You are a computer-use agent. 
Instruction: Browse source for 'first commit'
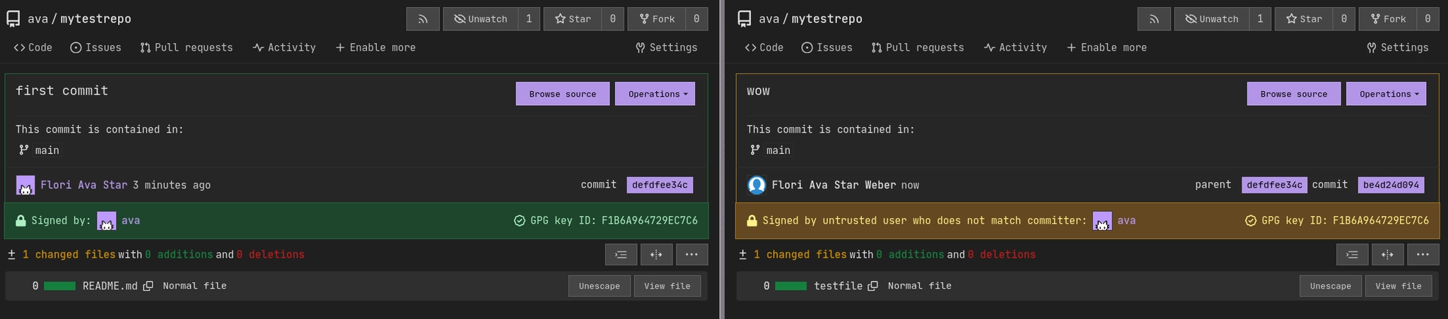[563, 94]
